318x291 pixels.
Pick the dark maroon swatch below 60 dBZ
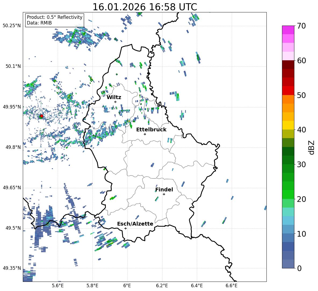(x=288, y=65)
